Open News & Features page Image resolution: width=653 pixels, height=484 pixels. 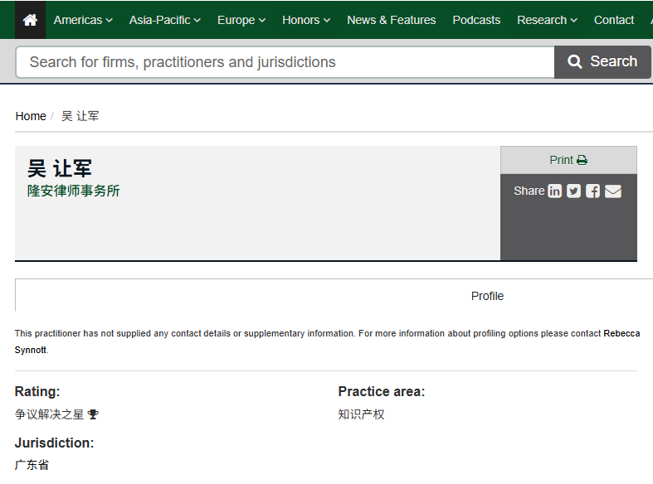point(392,20)
